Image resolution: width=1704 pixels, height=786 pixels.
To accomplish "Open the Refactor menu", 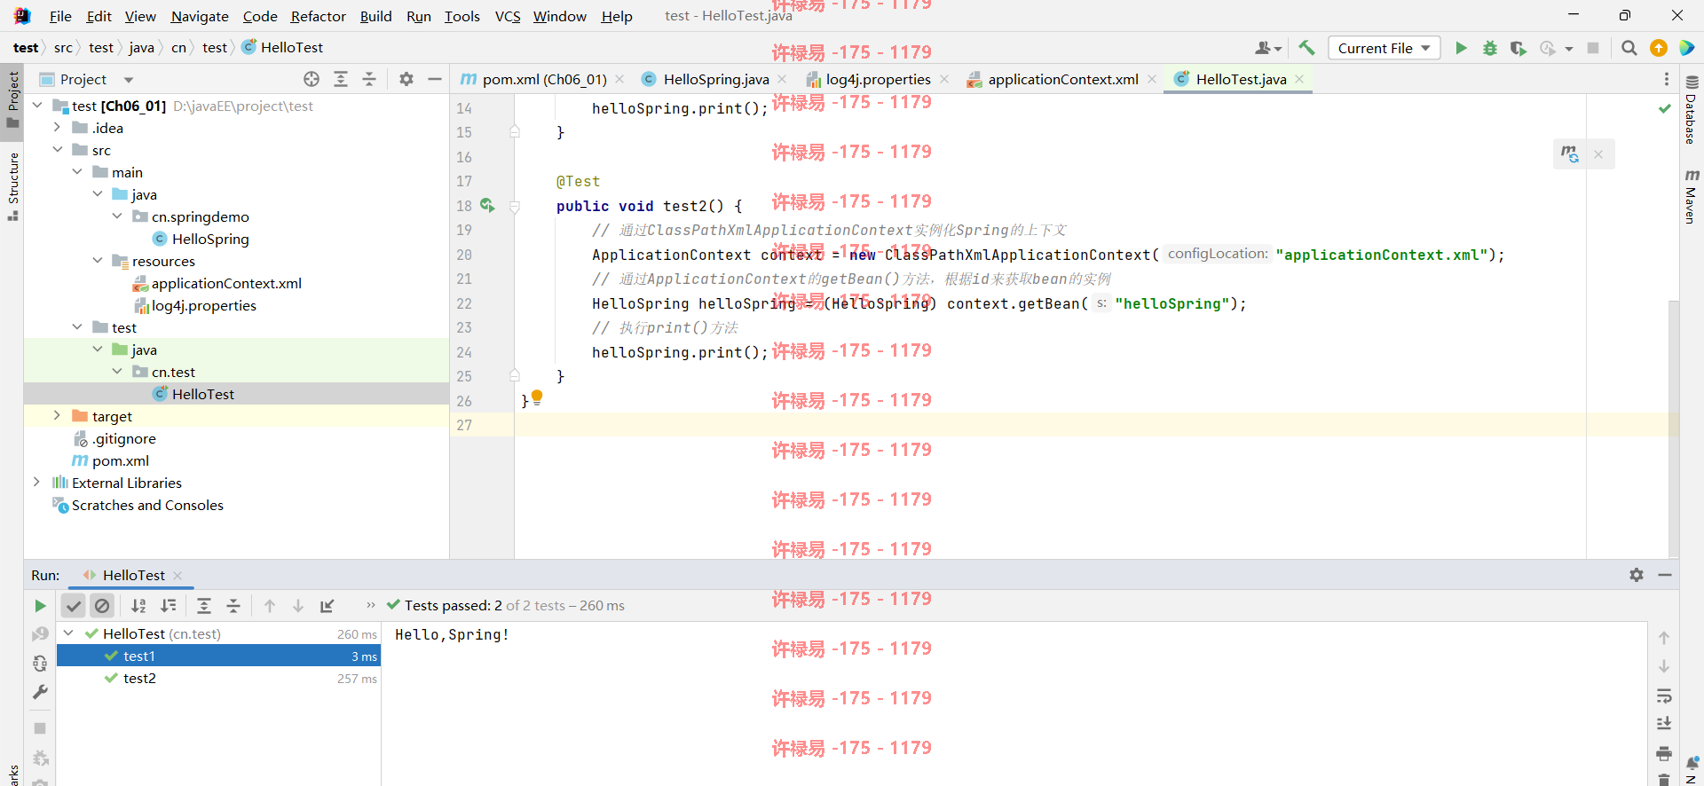I will (318, 16).
